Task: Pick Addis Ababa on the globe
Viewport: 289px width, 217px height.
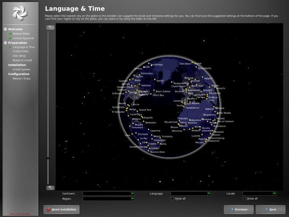Action: [224, 113]
